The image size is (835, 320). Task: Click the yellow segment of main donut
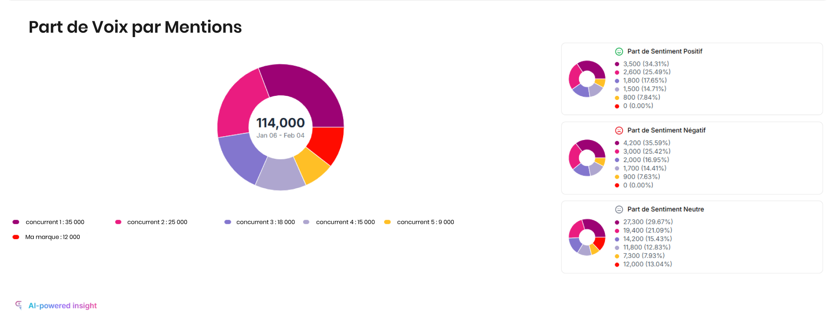point(311,166)
